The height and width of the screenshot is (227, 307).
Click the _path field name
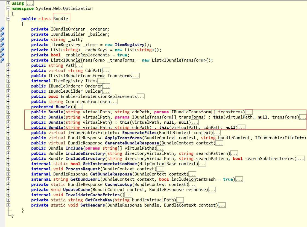coord(74,40)
